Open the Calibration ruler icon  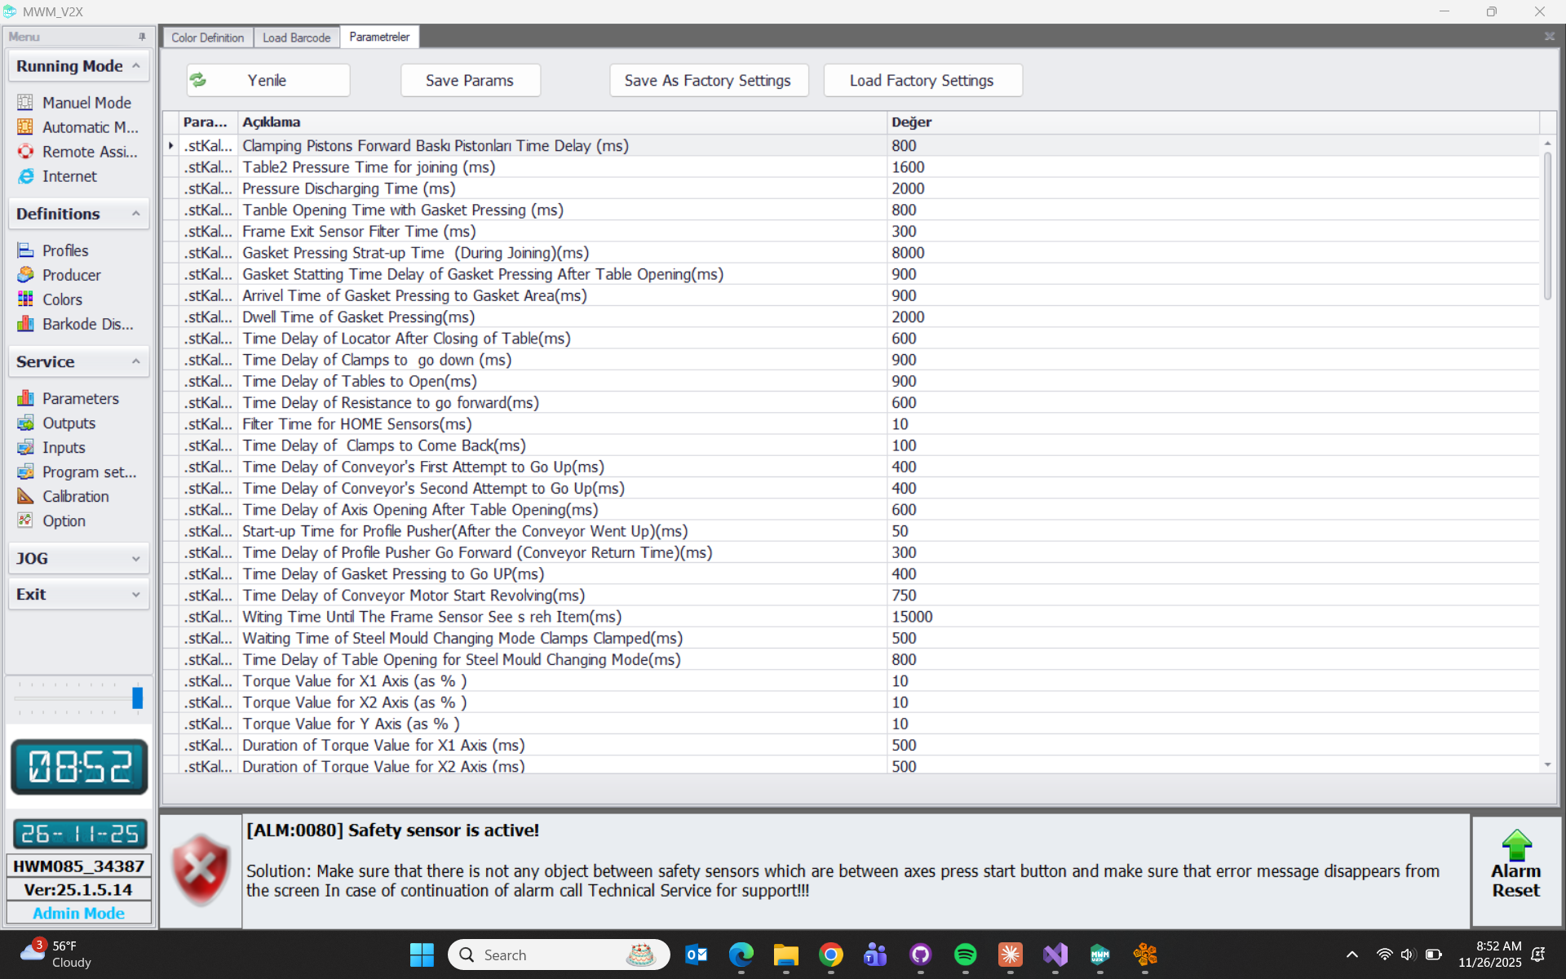(25, 496)
